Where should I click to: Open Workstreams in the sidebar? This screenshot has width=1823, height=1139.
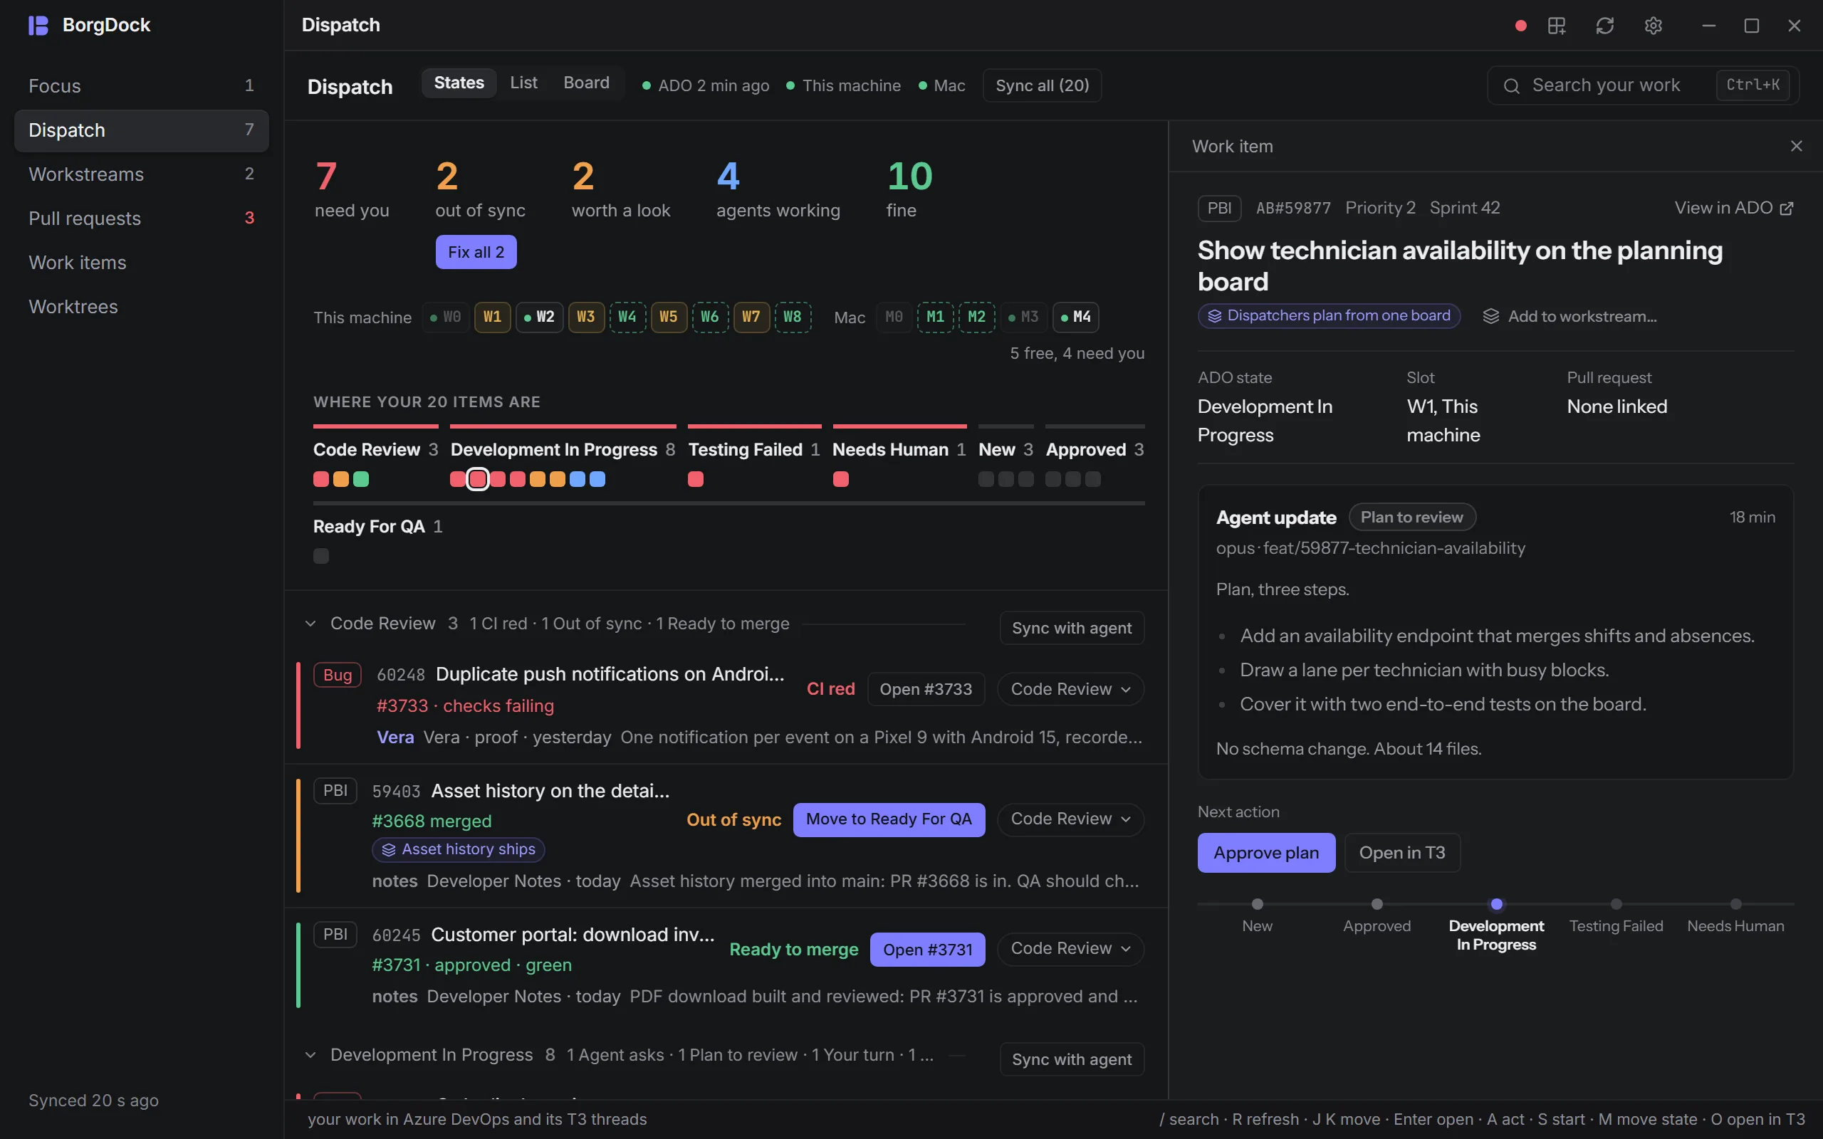point(142,174)
